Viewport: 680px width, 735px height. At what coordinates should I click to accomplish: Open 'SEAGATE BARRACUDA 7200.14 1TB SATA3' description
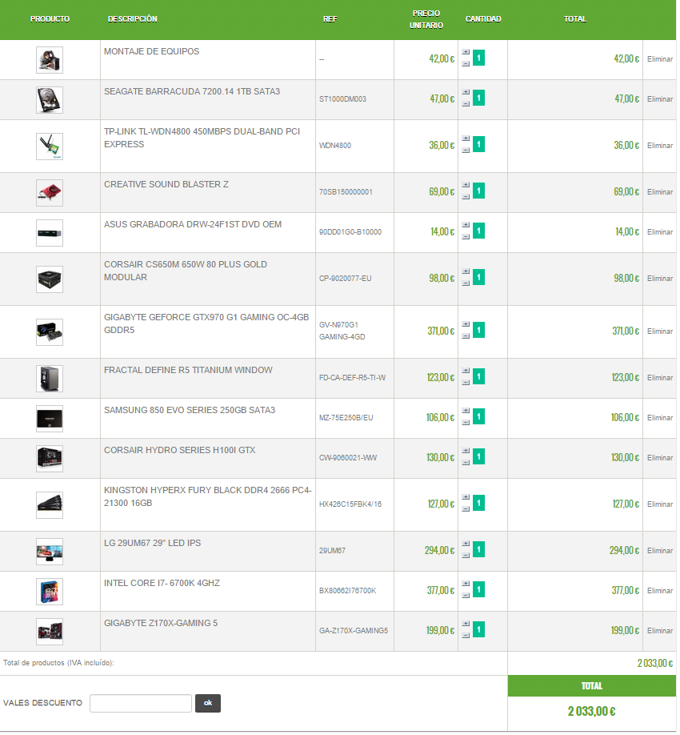tap(192, 91)
